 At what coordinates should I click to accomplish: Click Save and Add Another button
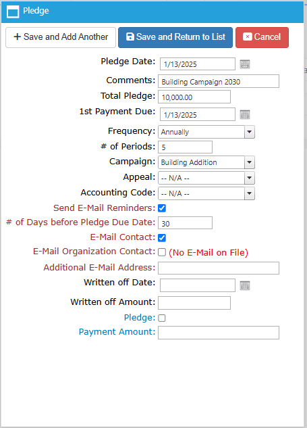pos(61,37)
